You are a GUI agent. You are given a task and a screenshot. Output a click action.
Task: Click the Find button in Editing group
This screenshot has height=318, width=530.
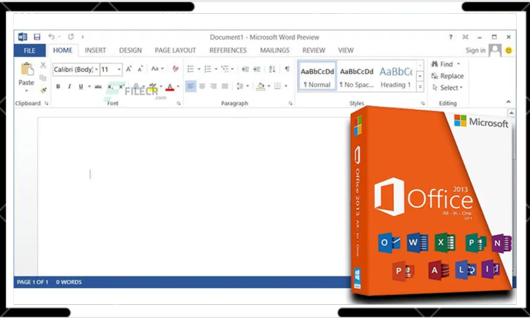(x=443, y=64)
